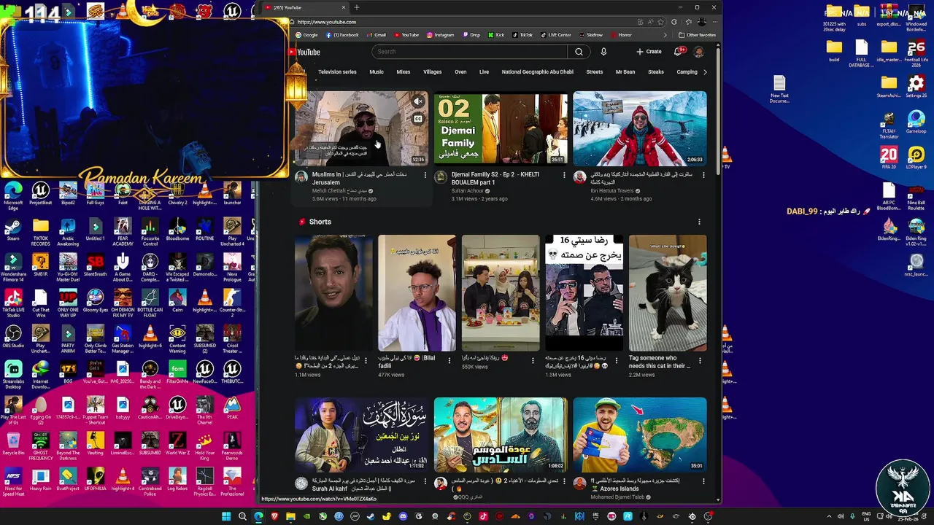Image resolution: width=934 pixels, height=525 pixels.
Task: Open the Antarctica penguin video thumbnail
Action: (640, 128)
